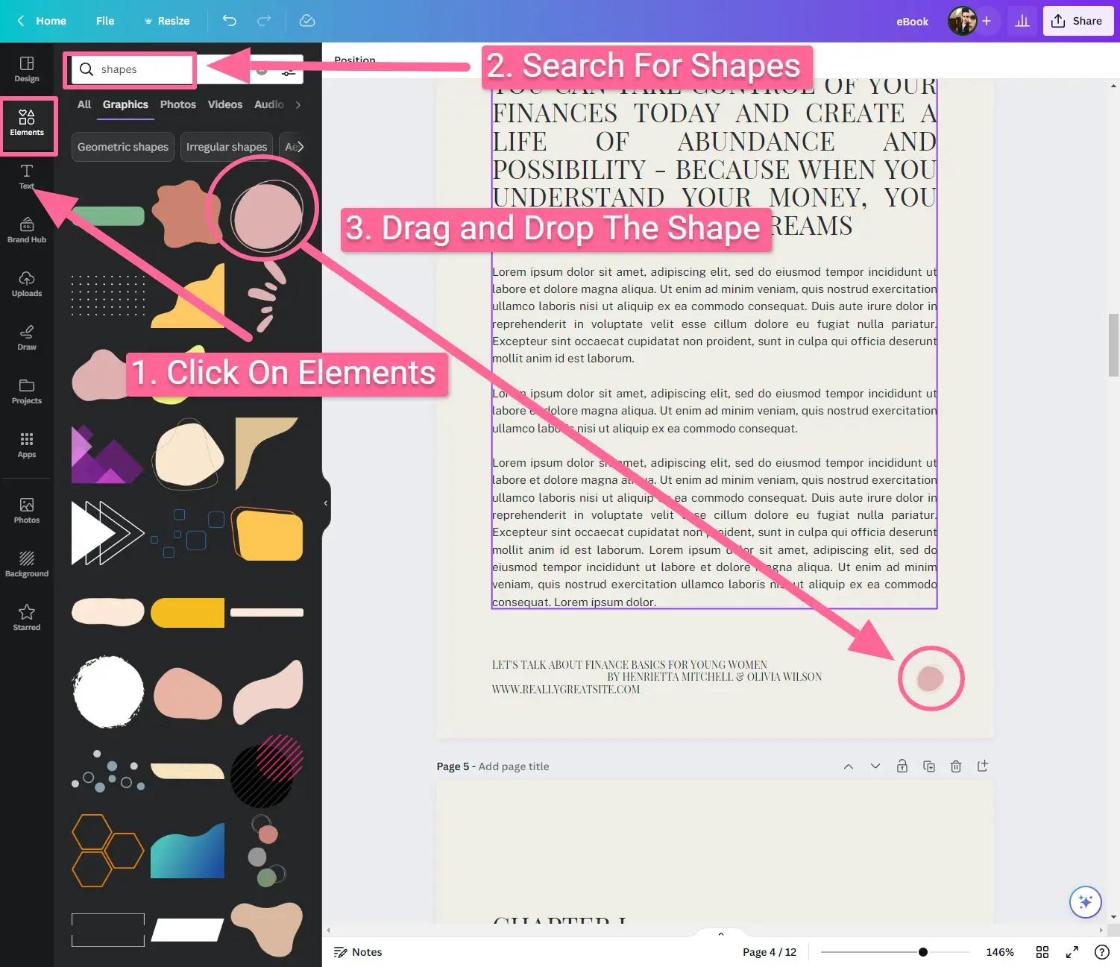Duplicate page 5
1120x967 pixels.
coord(929,766)
